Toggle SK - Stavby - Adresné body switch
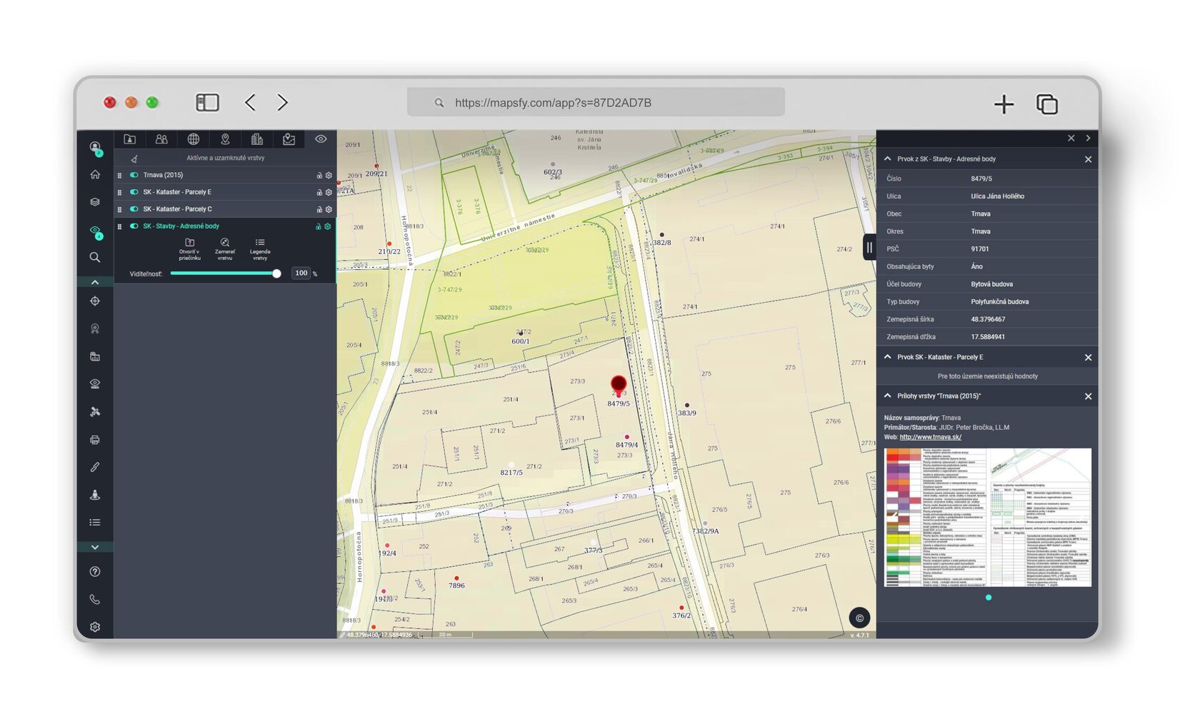Image resolution: width=1200 pixels, height=709 pixels. (x=134, y=226)
